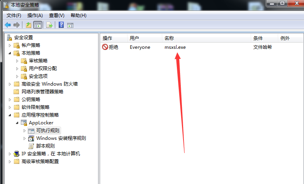Select Windows 安装程序规则 tree item
Image resolution: width=304 pixels, height=184 pixels.
61,138
